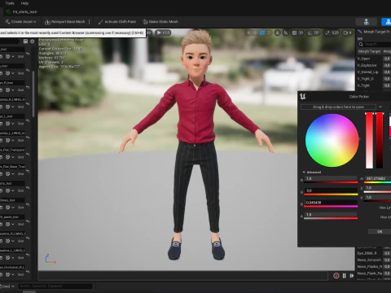
Task: Select the V_Tight morph target row
Action: (374, 85)
